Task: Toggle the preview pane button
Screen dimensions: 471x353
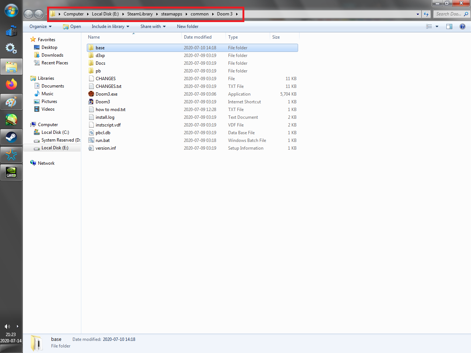Action: pos(449,26)
